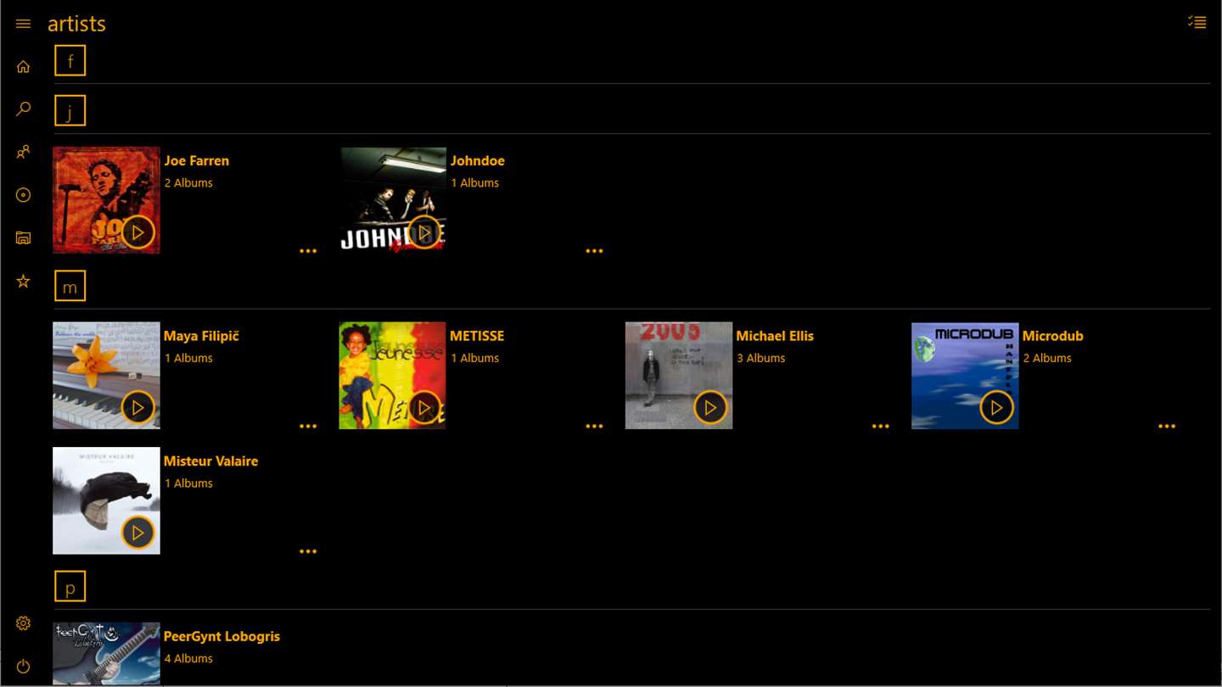Open the Search page from sidebar
1222x687 pixels.
click(x=23, y=109)
